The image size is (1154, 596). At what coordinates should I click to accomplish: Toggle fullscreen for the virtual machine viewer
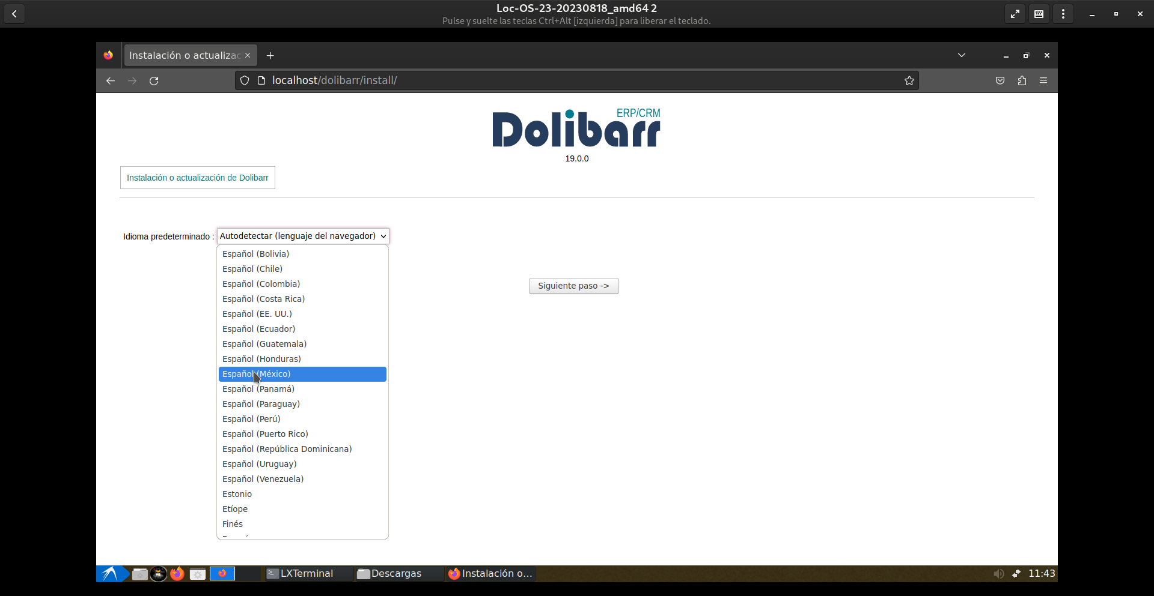tap(1015, 14)
